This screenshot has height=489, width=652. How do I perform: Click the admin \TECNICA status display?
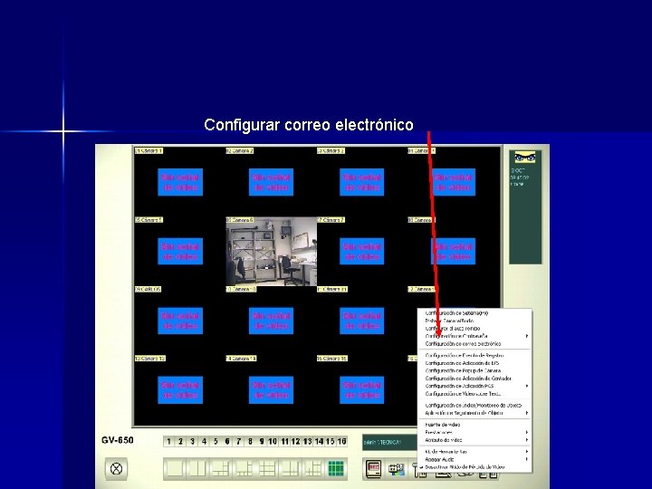389,443
